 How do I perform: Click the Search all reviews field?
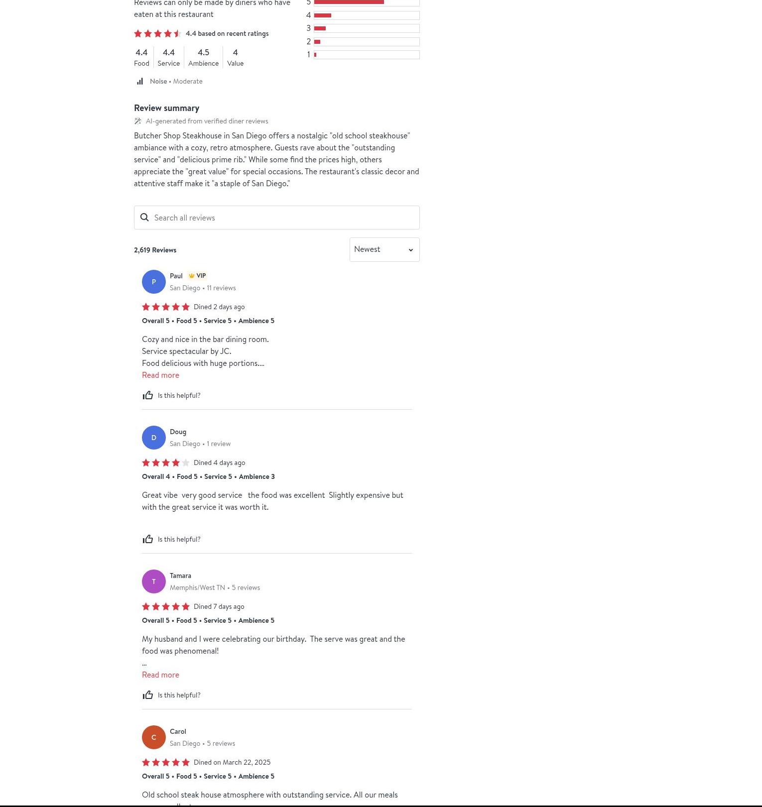pyautogui.click(x=277, y=218)
